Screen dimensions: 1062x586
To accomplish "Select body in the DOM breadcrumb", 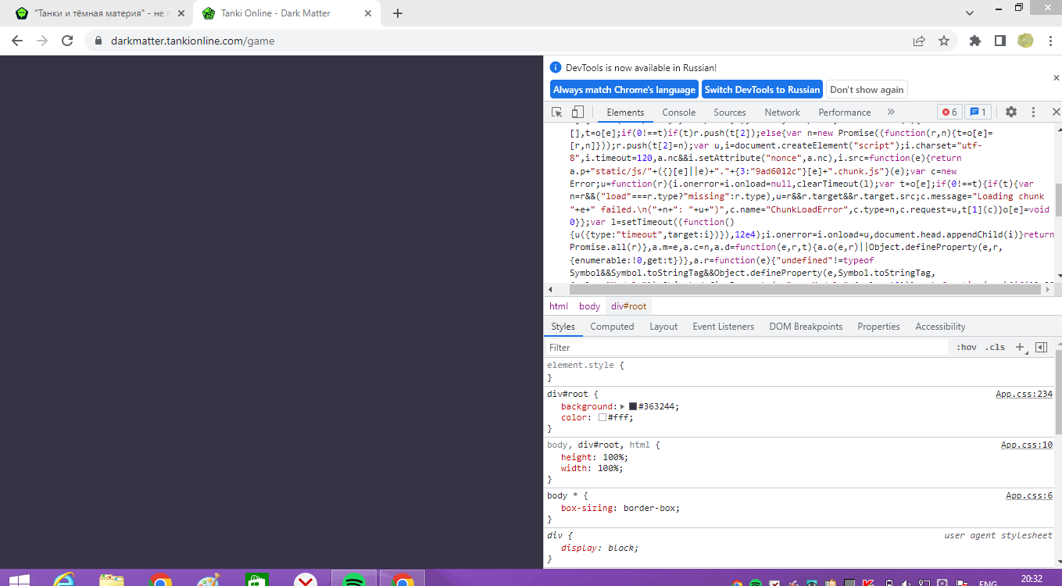I will click(x=590, y=306).
